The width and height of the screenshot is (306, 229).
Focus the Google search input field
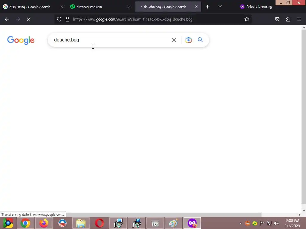point(110,40)
